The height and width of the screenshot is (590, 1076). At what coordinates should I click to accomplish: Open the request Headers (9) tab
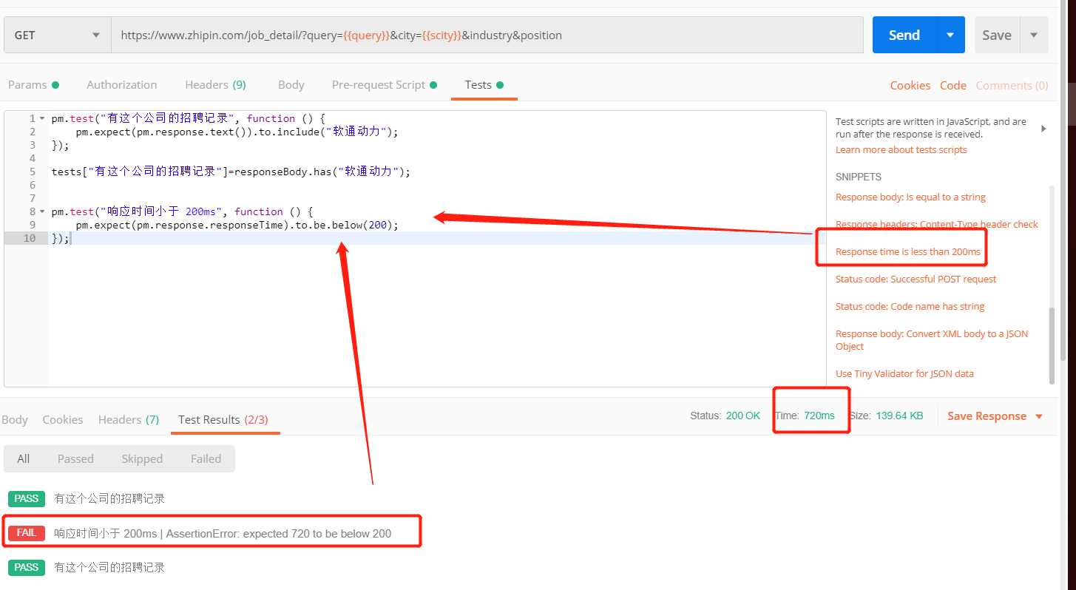pos(215,85)
